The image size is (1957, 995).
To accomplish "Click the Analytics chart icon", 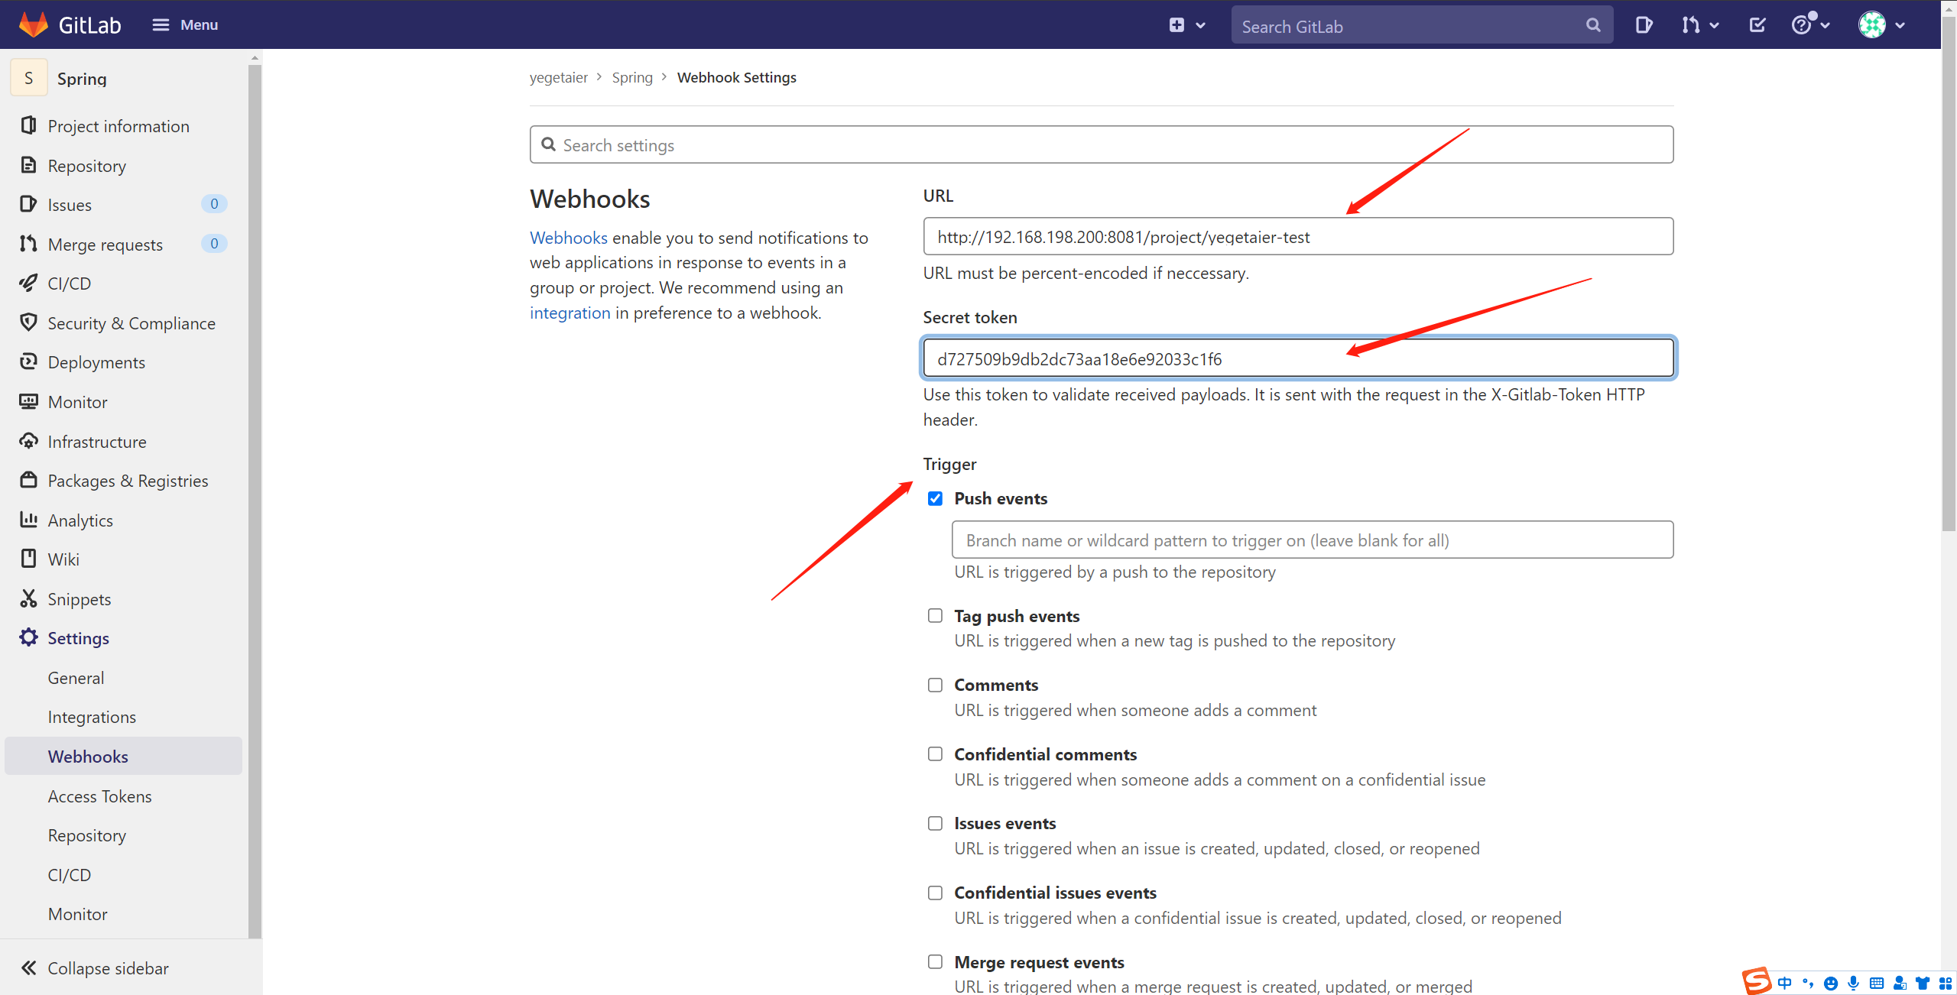I will pyautogui.click(x=28, y=520).
